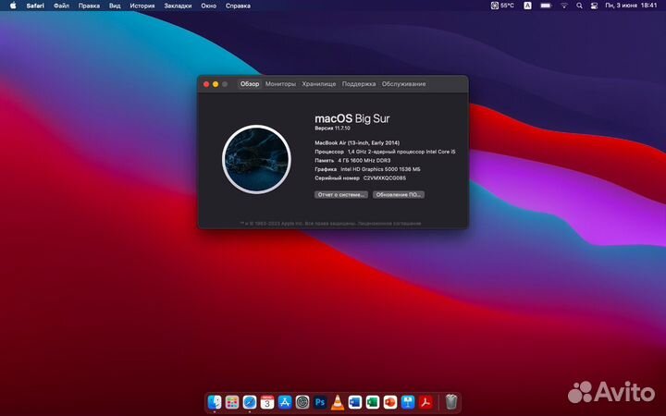Close the About This Mac window
Screen dimensions: 666x416
tap(206, 84)
